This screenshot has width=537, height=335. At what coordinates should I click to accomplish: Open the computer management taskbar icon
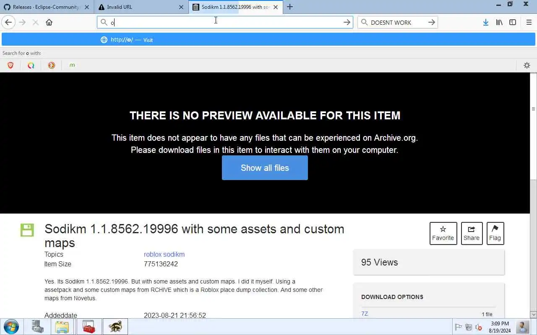(x=37, y=327)
